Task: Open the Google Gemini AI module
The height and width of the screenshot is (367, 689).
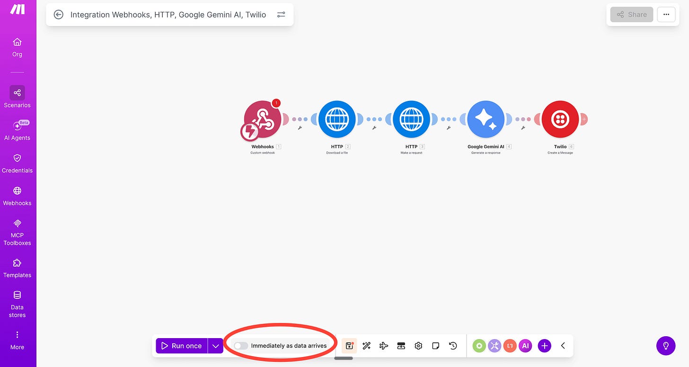Action: [486, 119]
